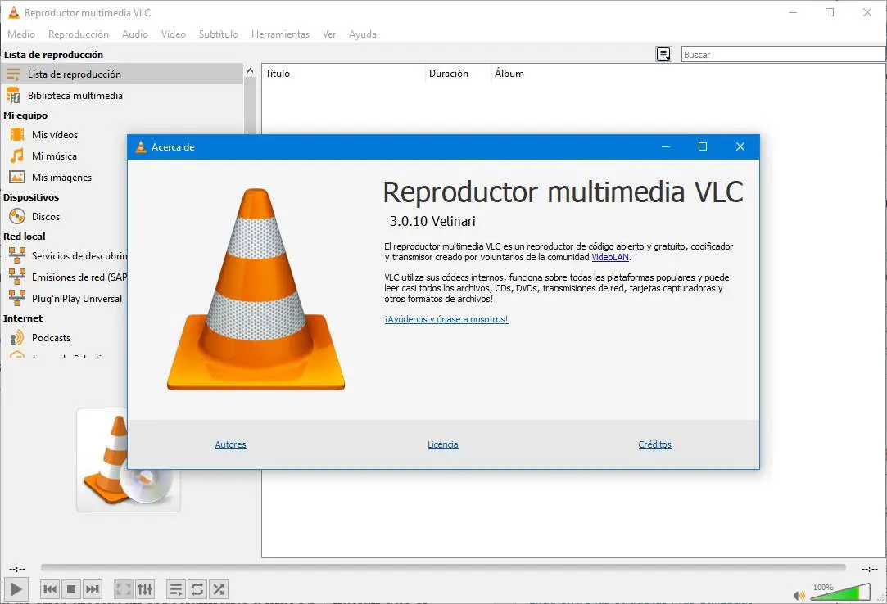Click the Mis vídeos film icon
Image resolution: width=887 pixels, height=604 pixels.
click(17, 134)
